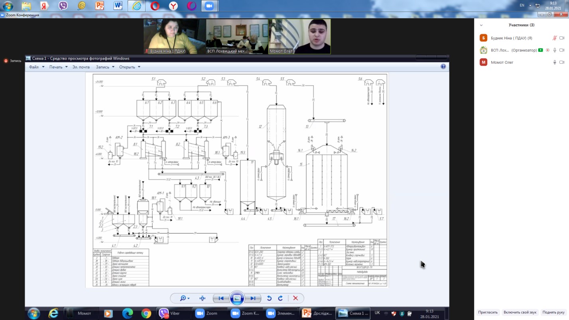This screenshot has width=569, height=320.
Task: Click the UK language indicator in tray
Action: 377,313
